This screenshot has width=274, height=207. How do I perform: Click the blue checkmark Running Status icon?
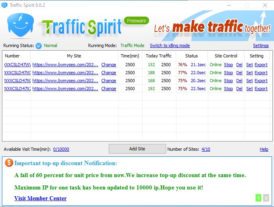click(x=39, y=46)
